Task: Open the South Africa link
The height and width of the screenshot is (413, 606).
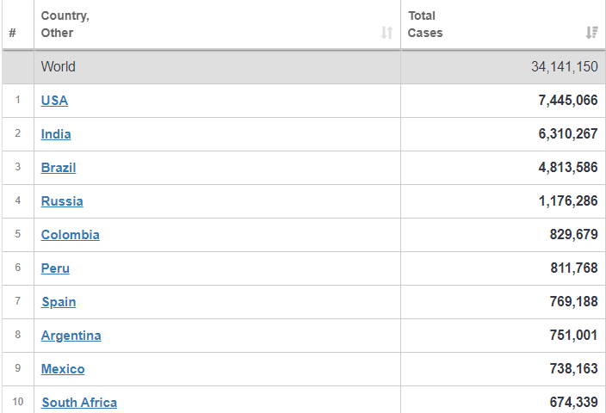Action: tap(79, 403)
